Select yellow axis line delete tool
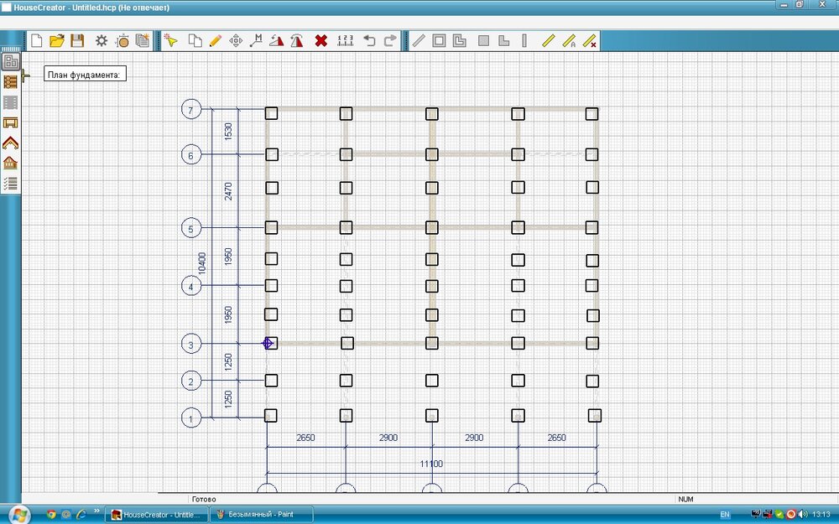 point(590,40)
